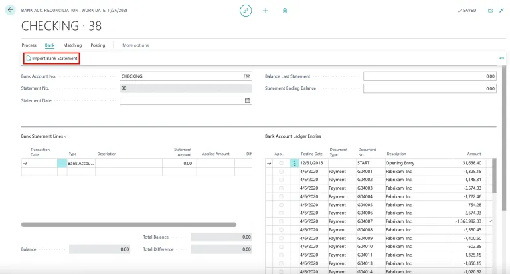510x274 pixels.
Task: Click the Statement Date input field
Action: 186,100
